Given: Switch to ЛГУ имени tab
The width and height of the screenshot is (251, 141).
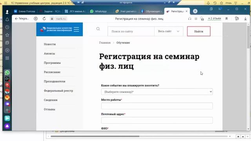Looking at the screenshot, I should click(75, 11).
